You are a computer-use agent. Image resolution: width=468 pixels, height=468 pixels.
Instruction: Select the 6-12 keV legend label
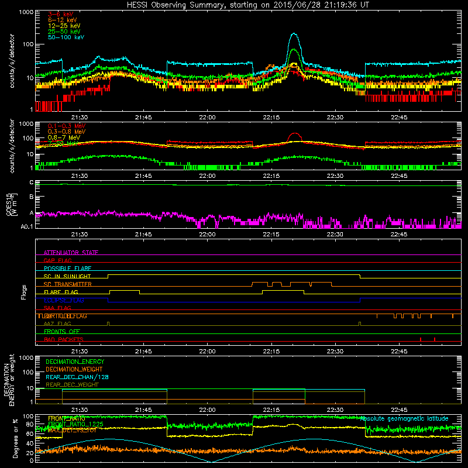coord(62,20)
